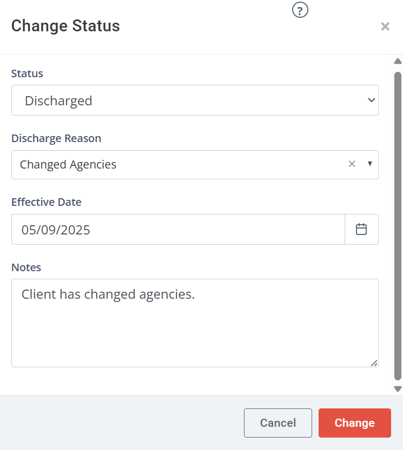Viewport: 403px width, 450px height.
Task: Click the vertical scrollbar thumb
Action: (398, 226)
